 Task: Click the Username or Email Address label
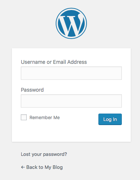(x=54, y=62)
